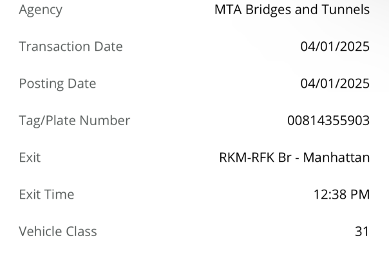Click the Agency label

pos(41,10)
